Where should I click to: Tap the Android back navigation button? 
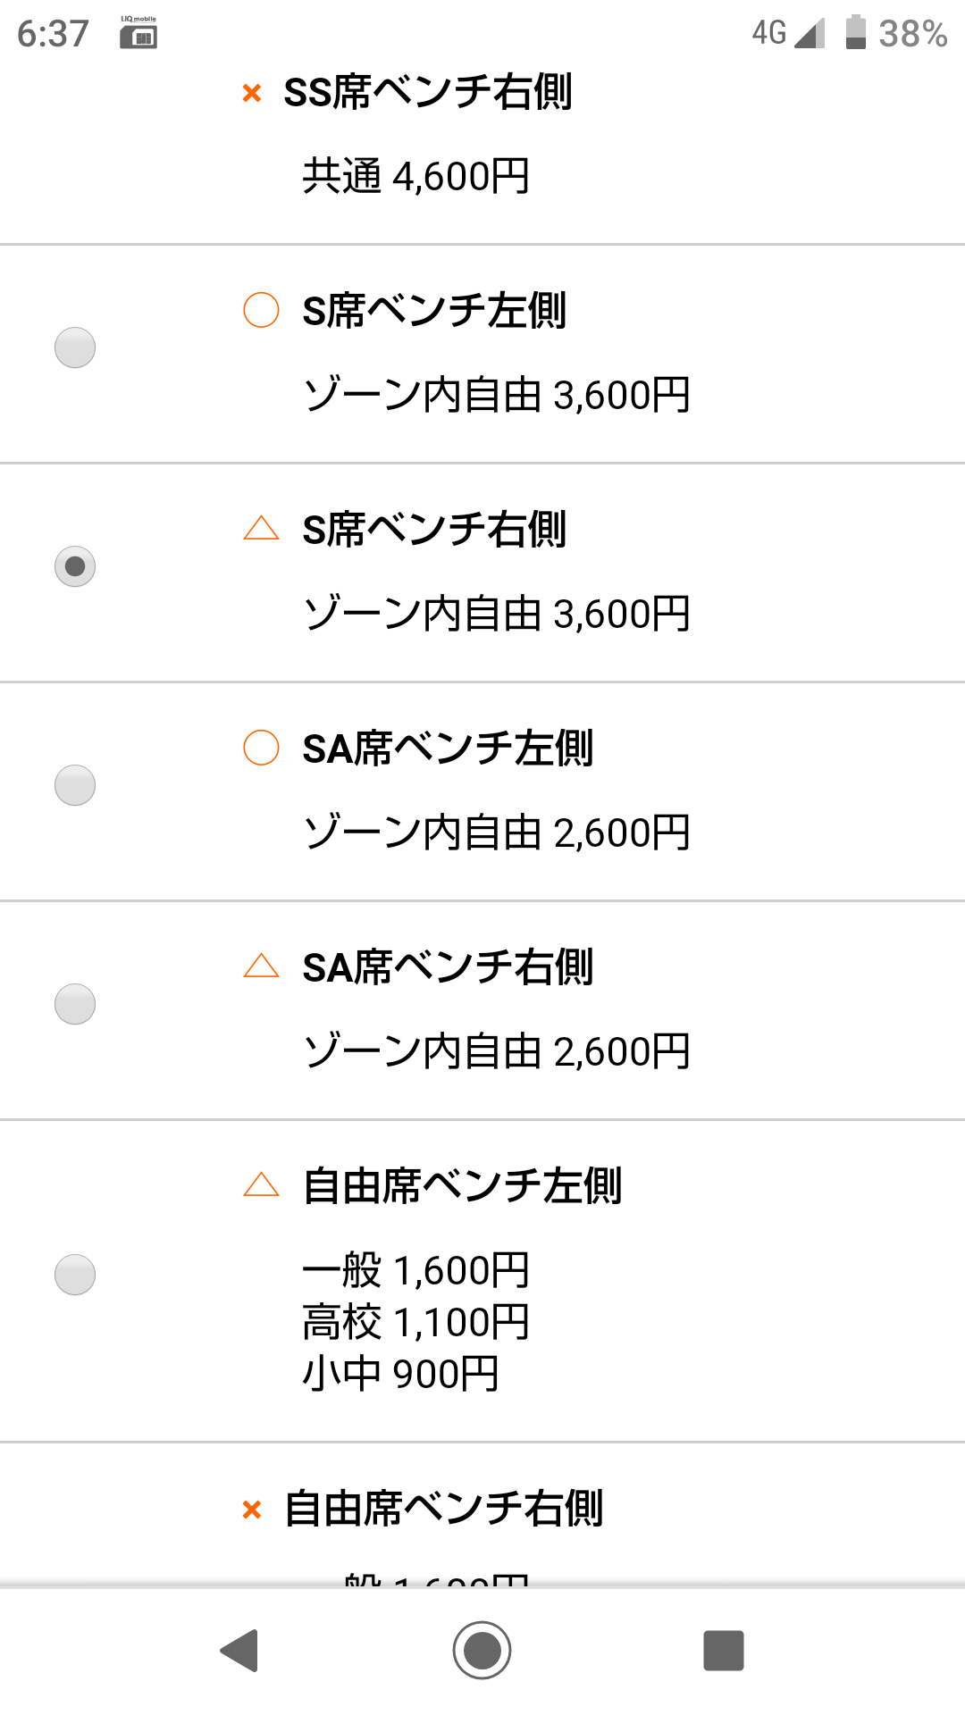coord(239,1650)
